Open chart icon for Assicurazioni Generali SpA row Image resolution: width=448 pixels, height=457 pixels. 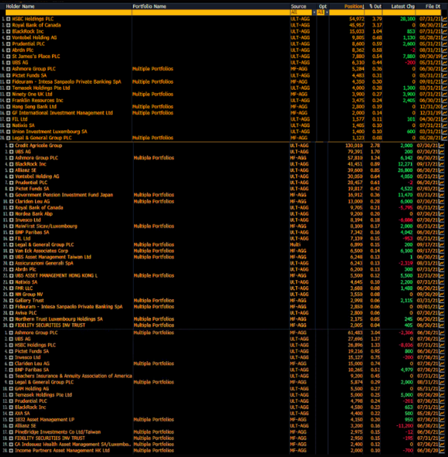tap(442, 263)
